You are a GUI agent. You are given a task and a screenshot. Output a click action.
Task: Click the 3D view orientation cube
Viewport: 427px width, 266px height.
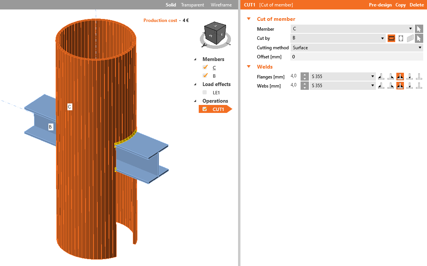pos(215,33)
